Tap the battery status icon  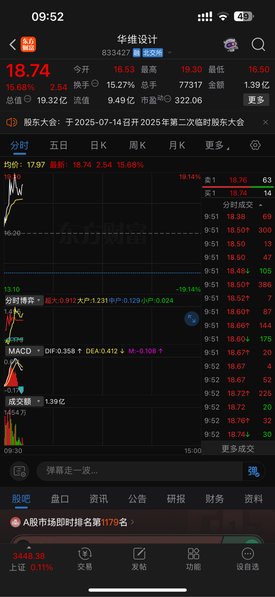pyautogui.click(x=244, y=16)
